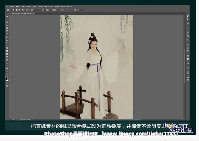Select the Clone Stamp tool
This screenshot has height=141, width=199.
coord(7,39)
